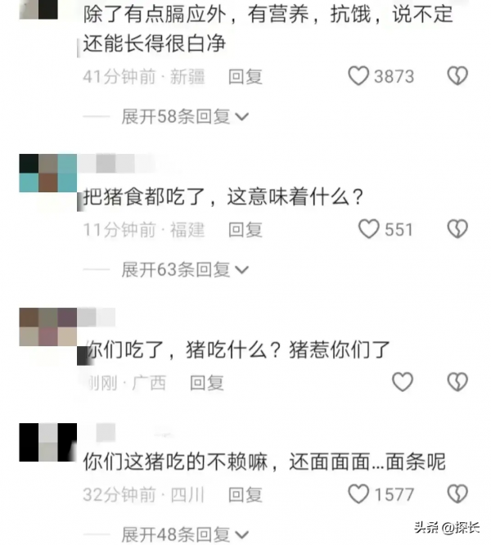Expand the 58 replies thread
This screenshot has width=491, height=545.
tap(185, 116)
